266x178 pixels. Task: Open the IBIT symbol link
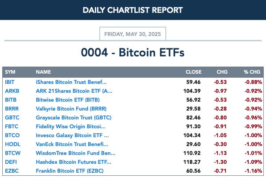(x=10, y=82)
